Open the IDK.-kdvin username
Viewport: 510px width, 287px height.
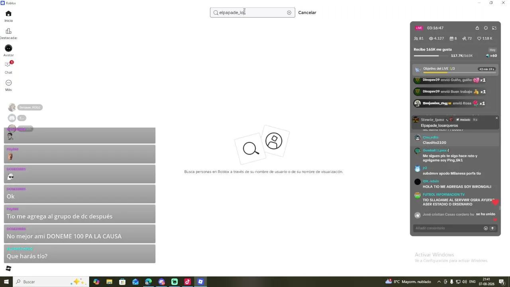coord(431,181)
